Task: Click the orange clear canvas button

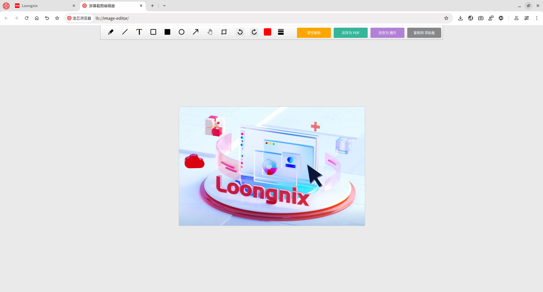Action: pyautogui.click(x=314, y=33)
